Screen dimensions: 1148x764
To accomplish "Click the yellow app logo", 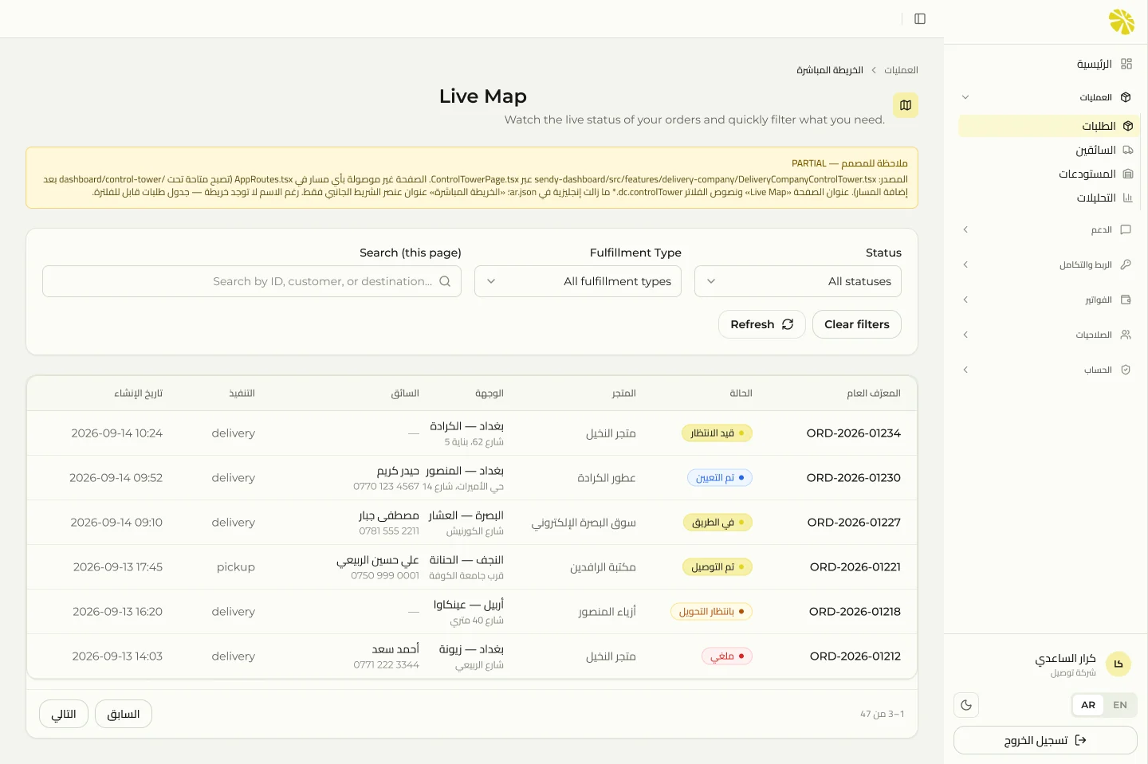I will click(x=1122, y=22).
